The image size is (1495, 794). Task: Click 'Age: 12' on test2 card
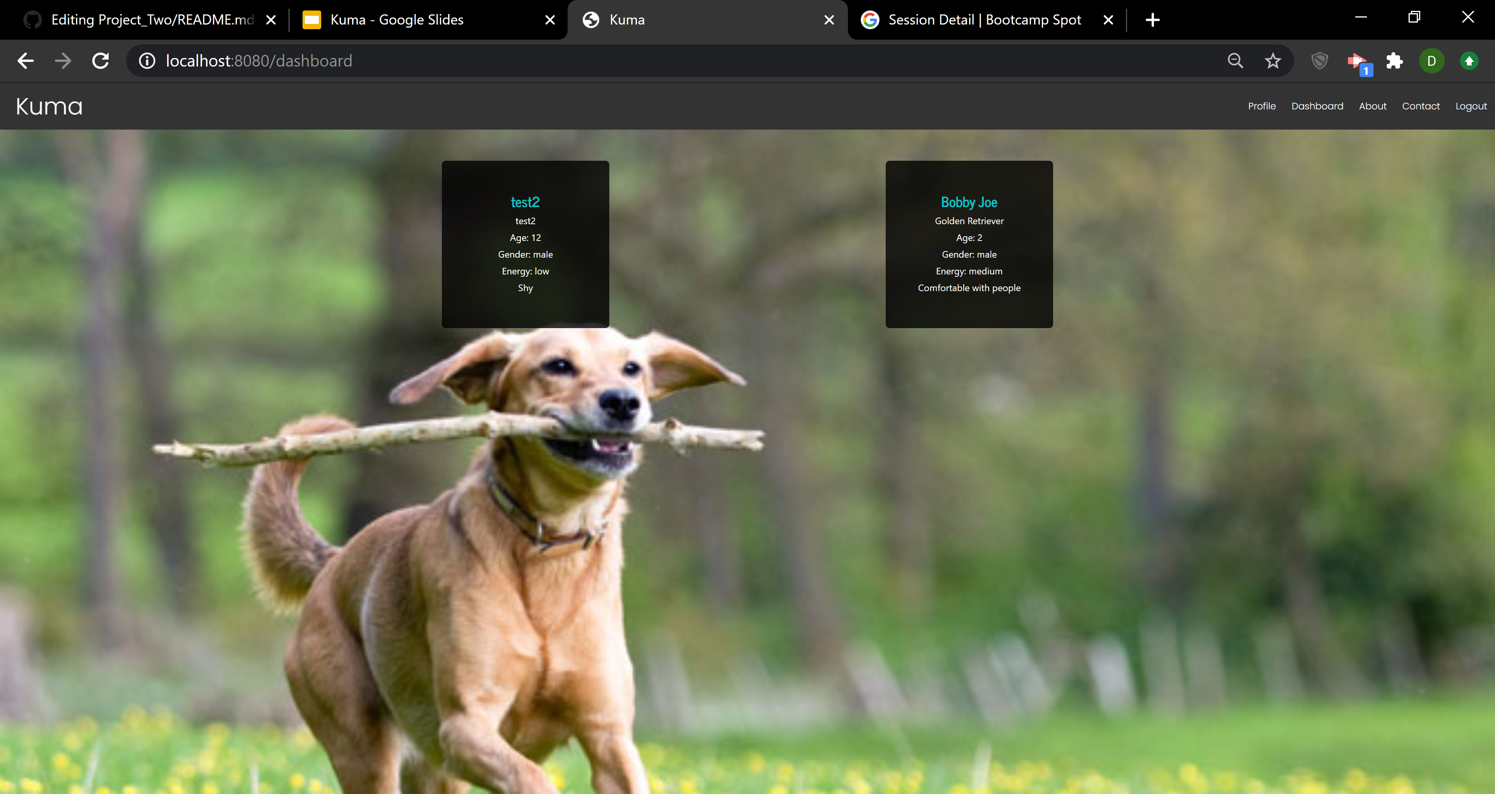coord(525,238)
